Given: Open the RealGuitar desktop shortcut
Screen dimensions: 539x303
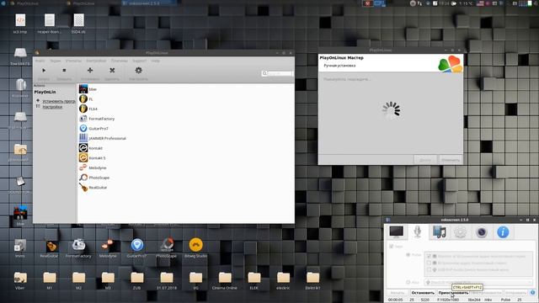Looking at the screenshot, I should [49, 248].
